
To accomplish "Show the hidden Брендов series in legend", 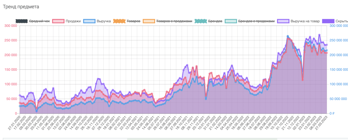I will tap(209, 21).
